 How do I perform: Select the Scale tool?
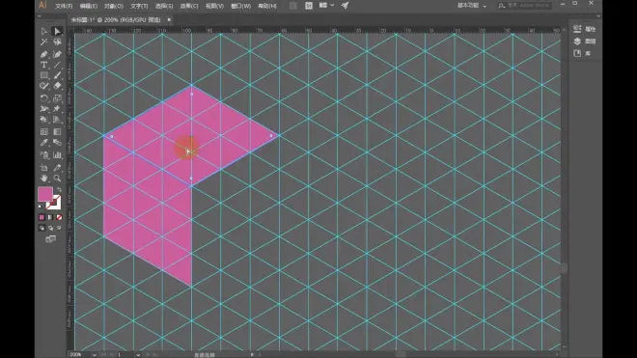(x=57, y=97)
